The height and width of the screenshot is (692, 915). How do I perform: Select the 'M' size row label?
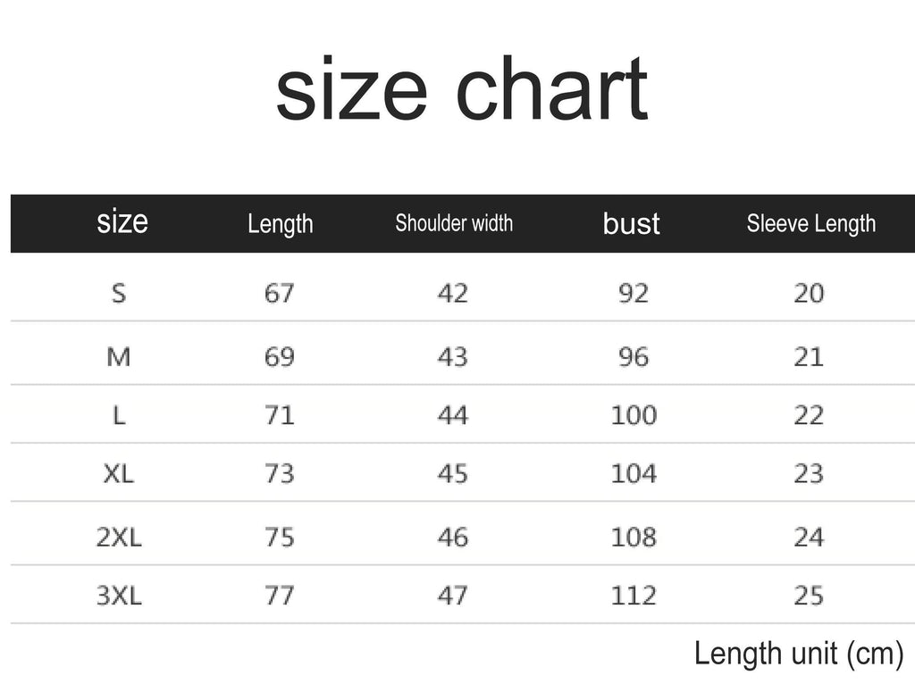tap(118, 357)
